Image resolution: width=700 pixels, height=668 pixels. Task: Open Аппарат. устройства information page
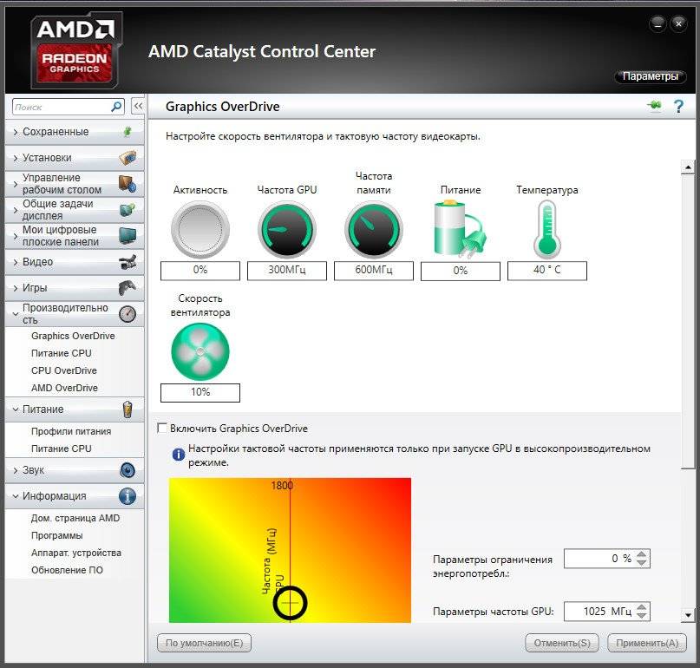(x=75, y=553)
